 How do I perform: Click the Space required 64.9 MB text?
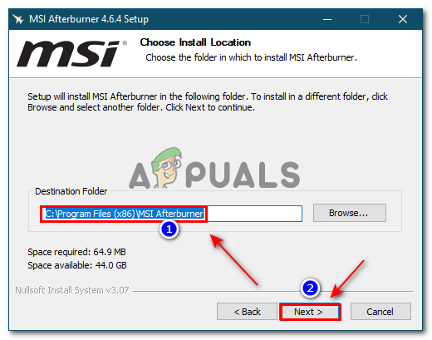pyautogui.click(x=76, y=252)
